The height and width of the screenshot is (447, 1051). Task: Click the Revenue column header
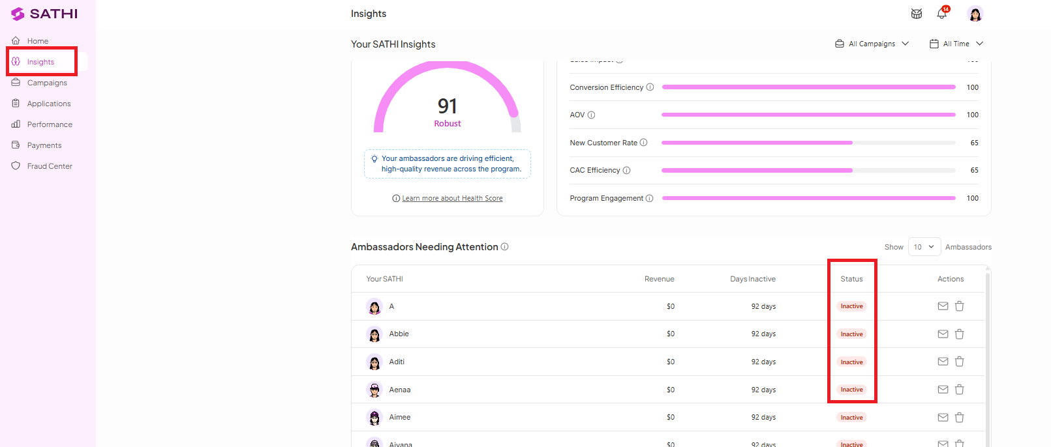pyautogui.click(x=660, y=279)
